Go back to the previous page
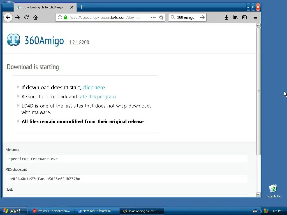Viewport: 287px width, 215px height. click(8, 17)
